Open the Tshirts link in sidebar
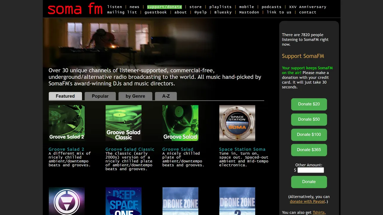The image size is (383, 215). 319,213
